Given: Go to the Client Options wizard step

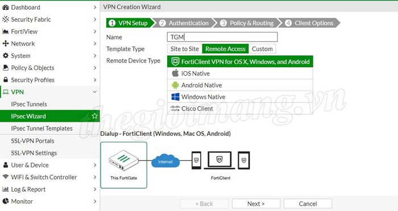Looking at the screenshot, I should coord(310,23).
